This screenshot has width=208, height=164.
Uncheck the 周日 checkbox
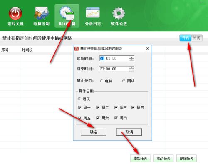(116, 118)
